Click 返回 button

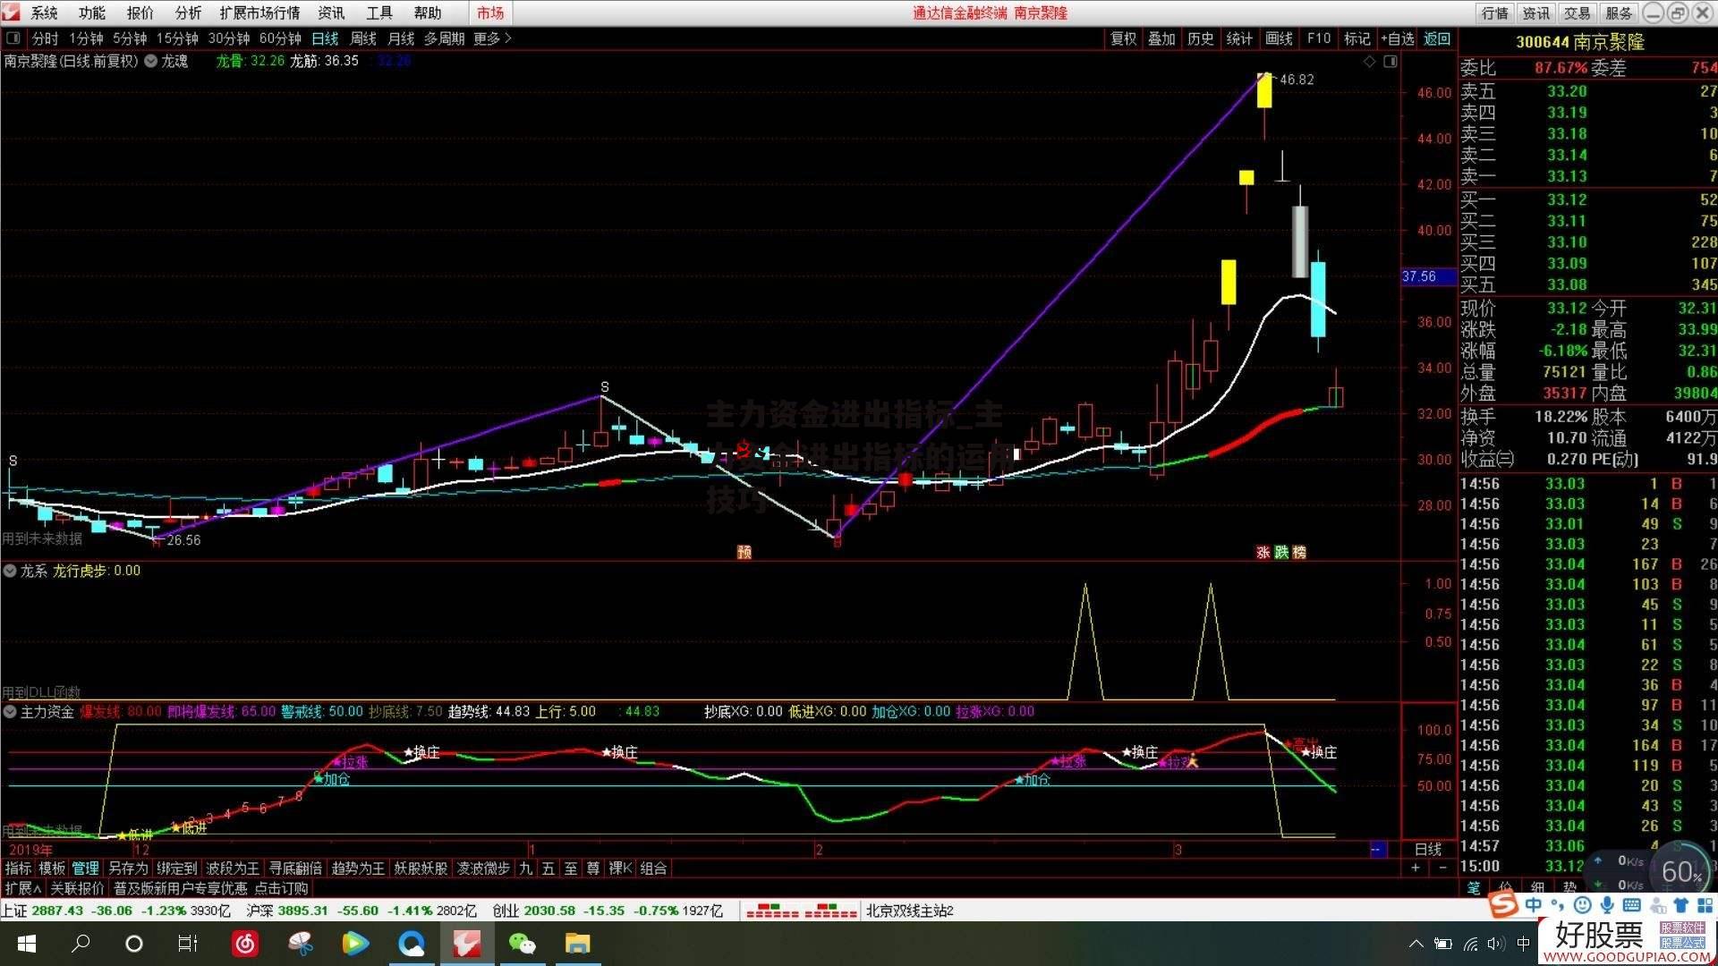[x=1437, y=38]
